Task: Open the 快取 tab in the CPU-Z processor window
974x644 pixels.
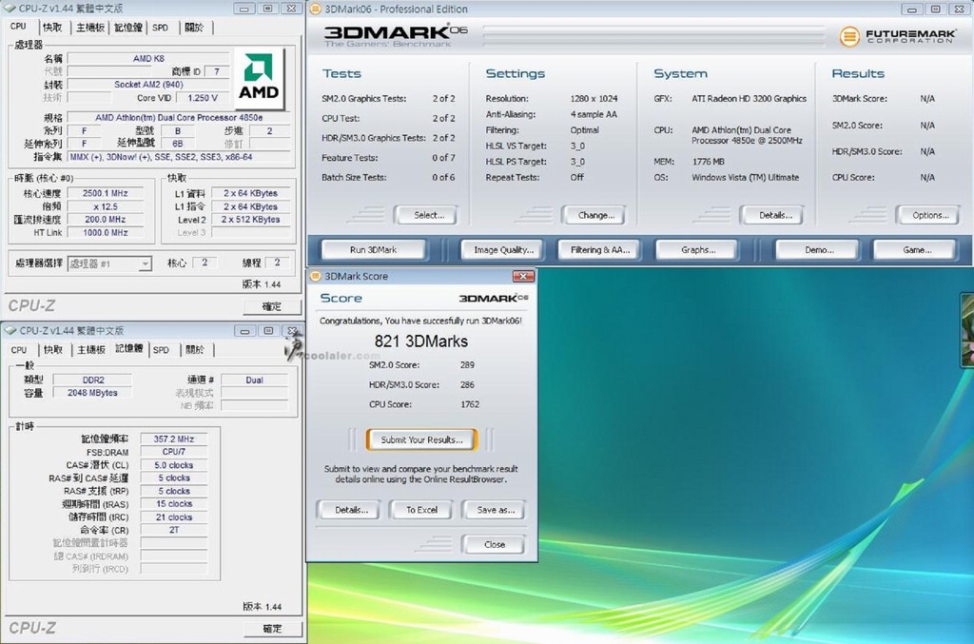Action: pos(52,28)
